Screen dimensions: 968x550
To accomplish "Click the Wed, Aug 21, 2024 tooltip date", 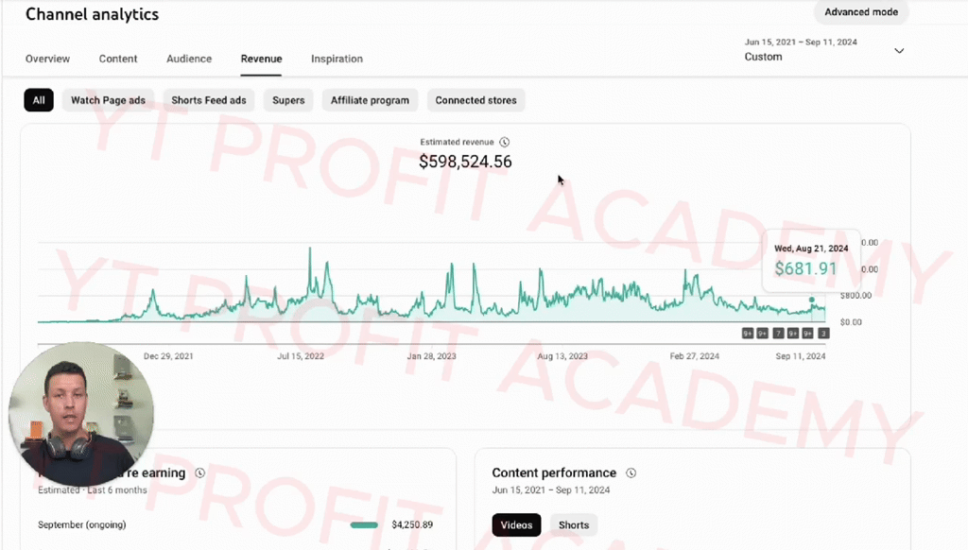I will click(811, 249).
